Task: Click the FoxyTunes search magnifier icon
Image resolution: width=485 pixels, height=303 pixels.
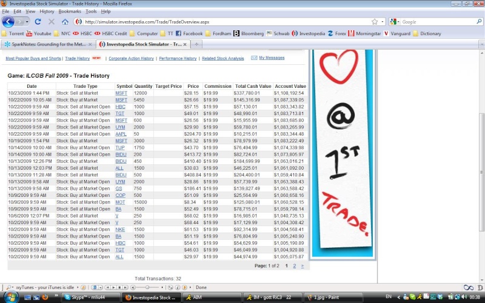Action: point(8,287)
